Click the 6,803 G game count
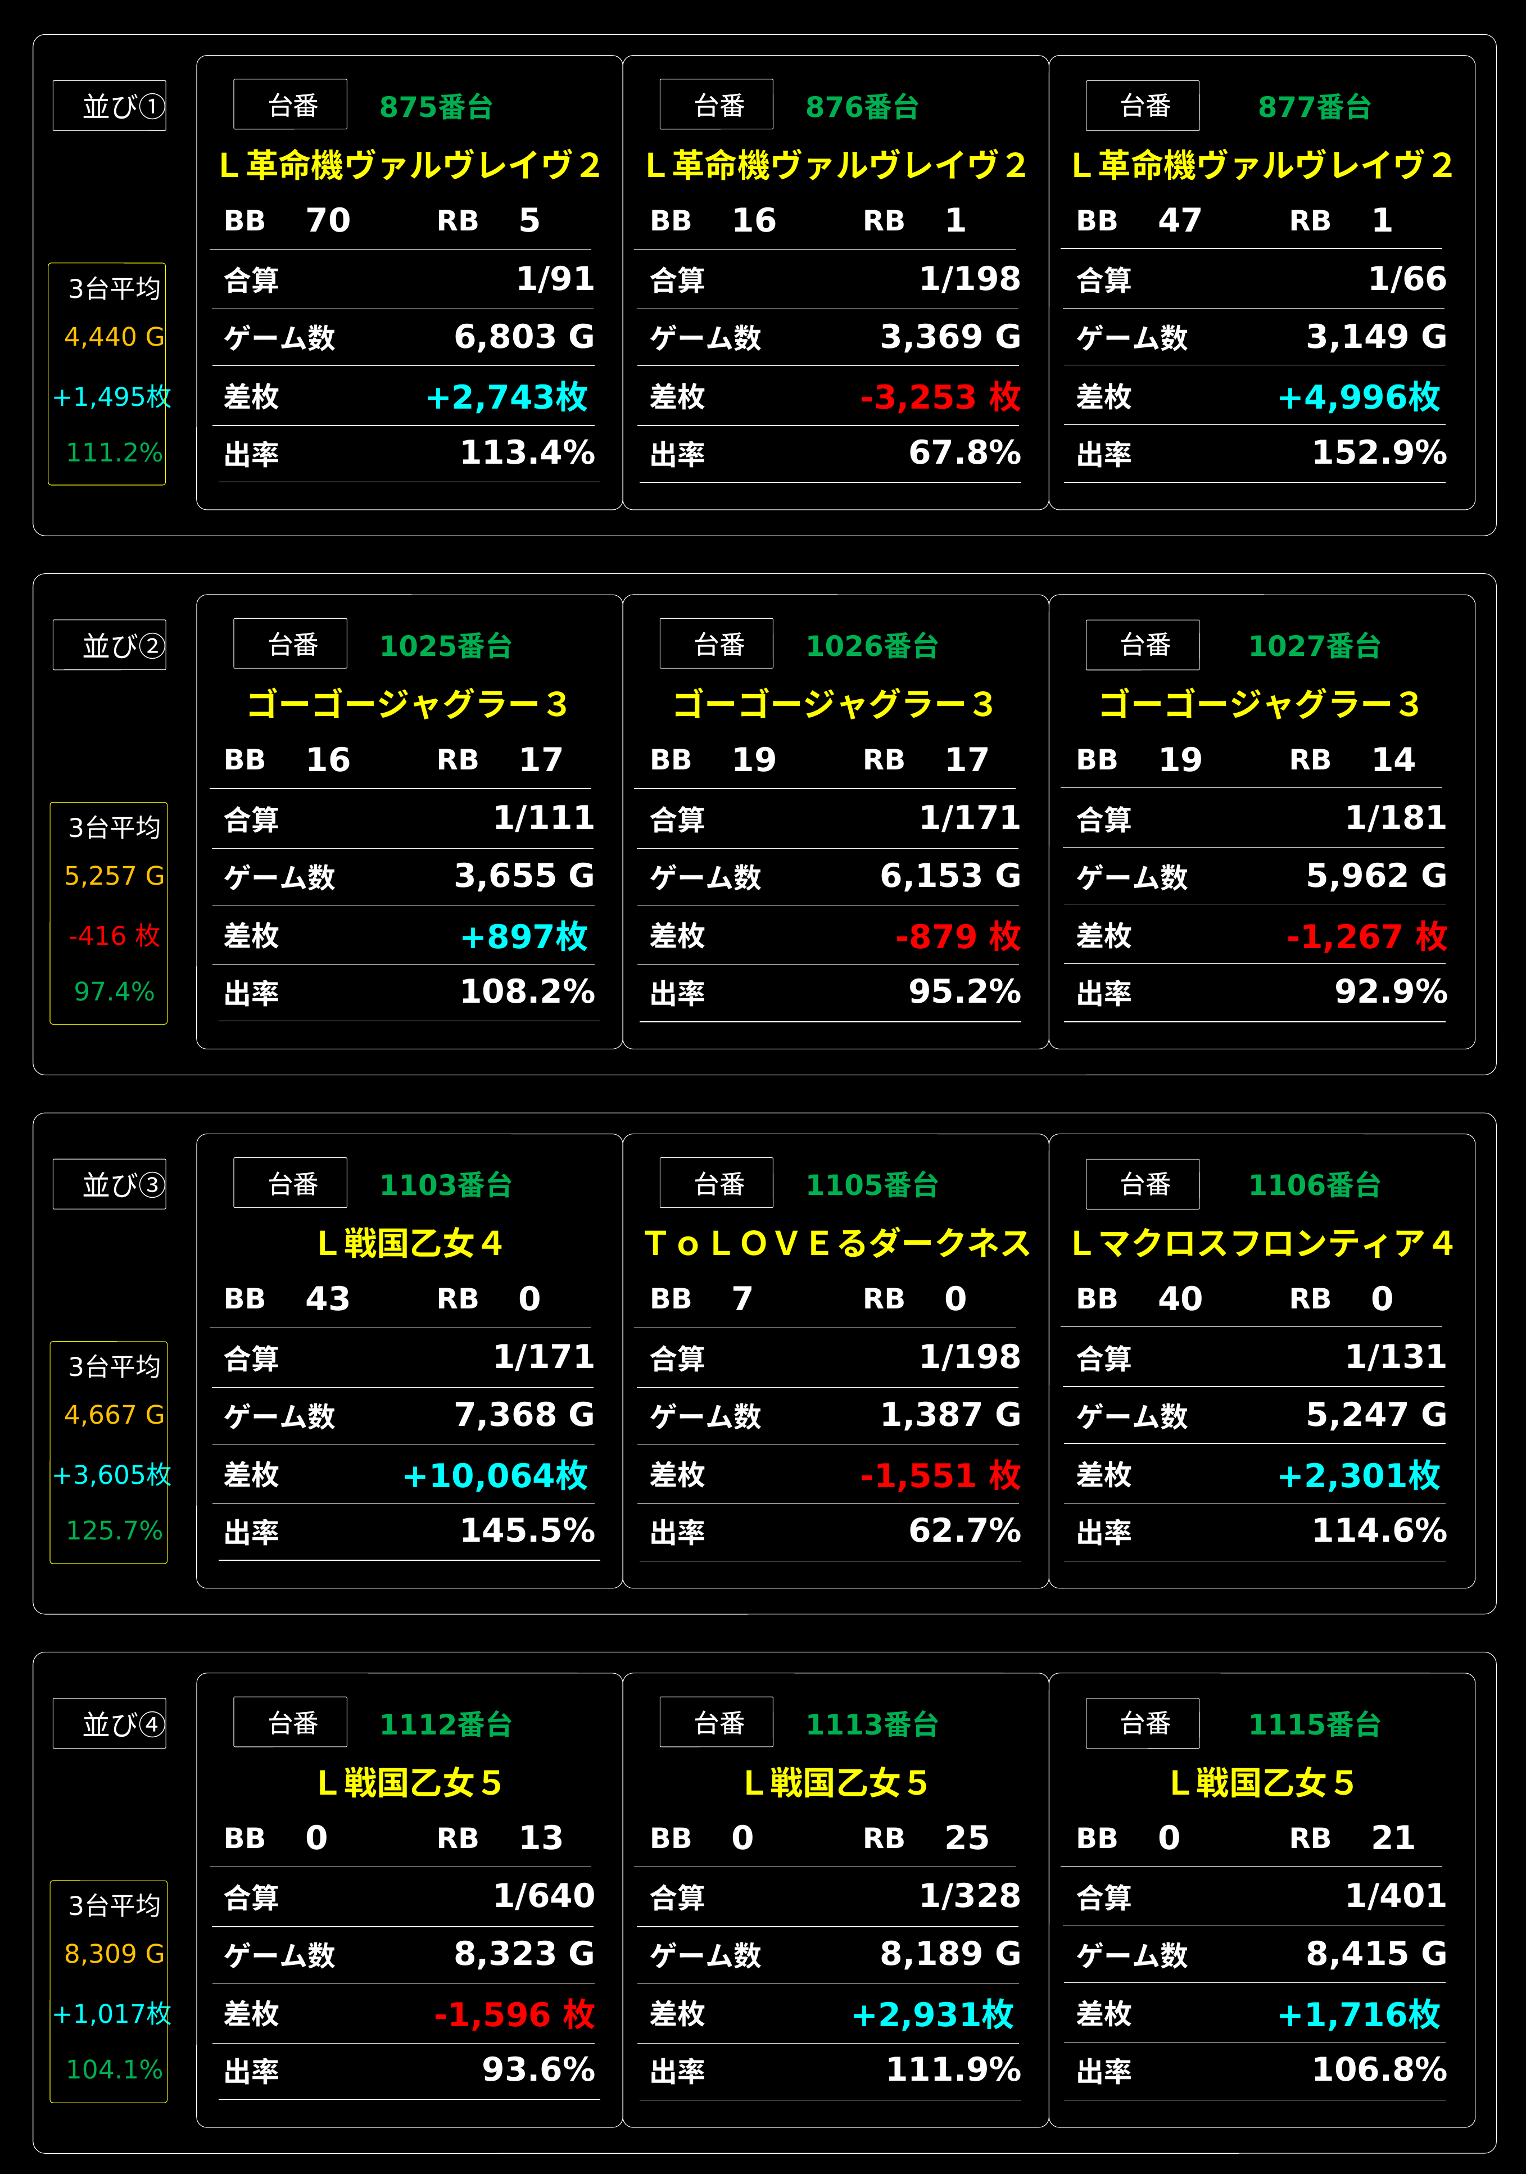Screen dimensions: 1526x2174 (x=524, y=336)
